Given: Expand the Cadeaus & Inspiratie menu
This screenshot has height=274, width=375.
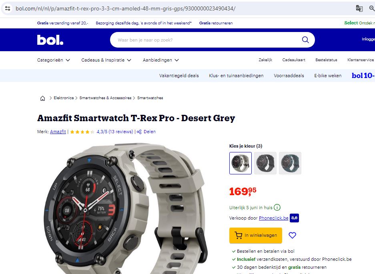Looking at the screenshot, I should click(106, 60).
